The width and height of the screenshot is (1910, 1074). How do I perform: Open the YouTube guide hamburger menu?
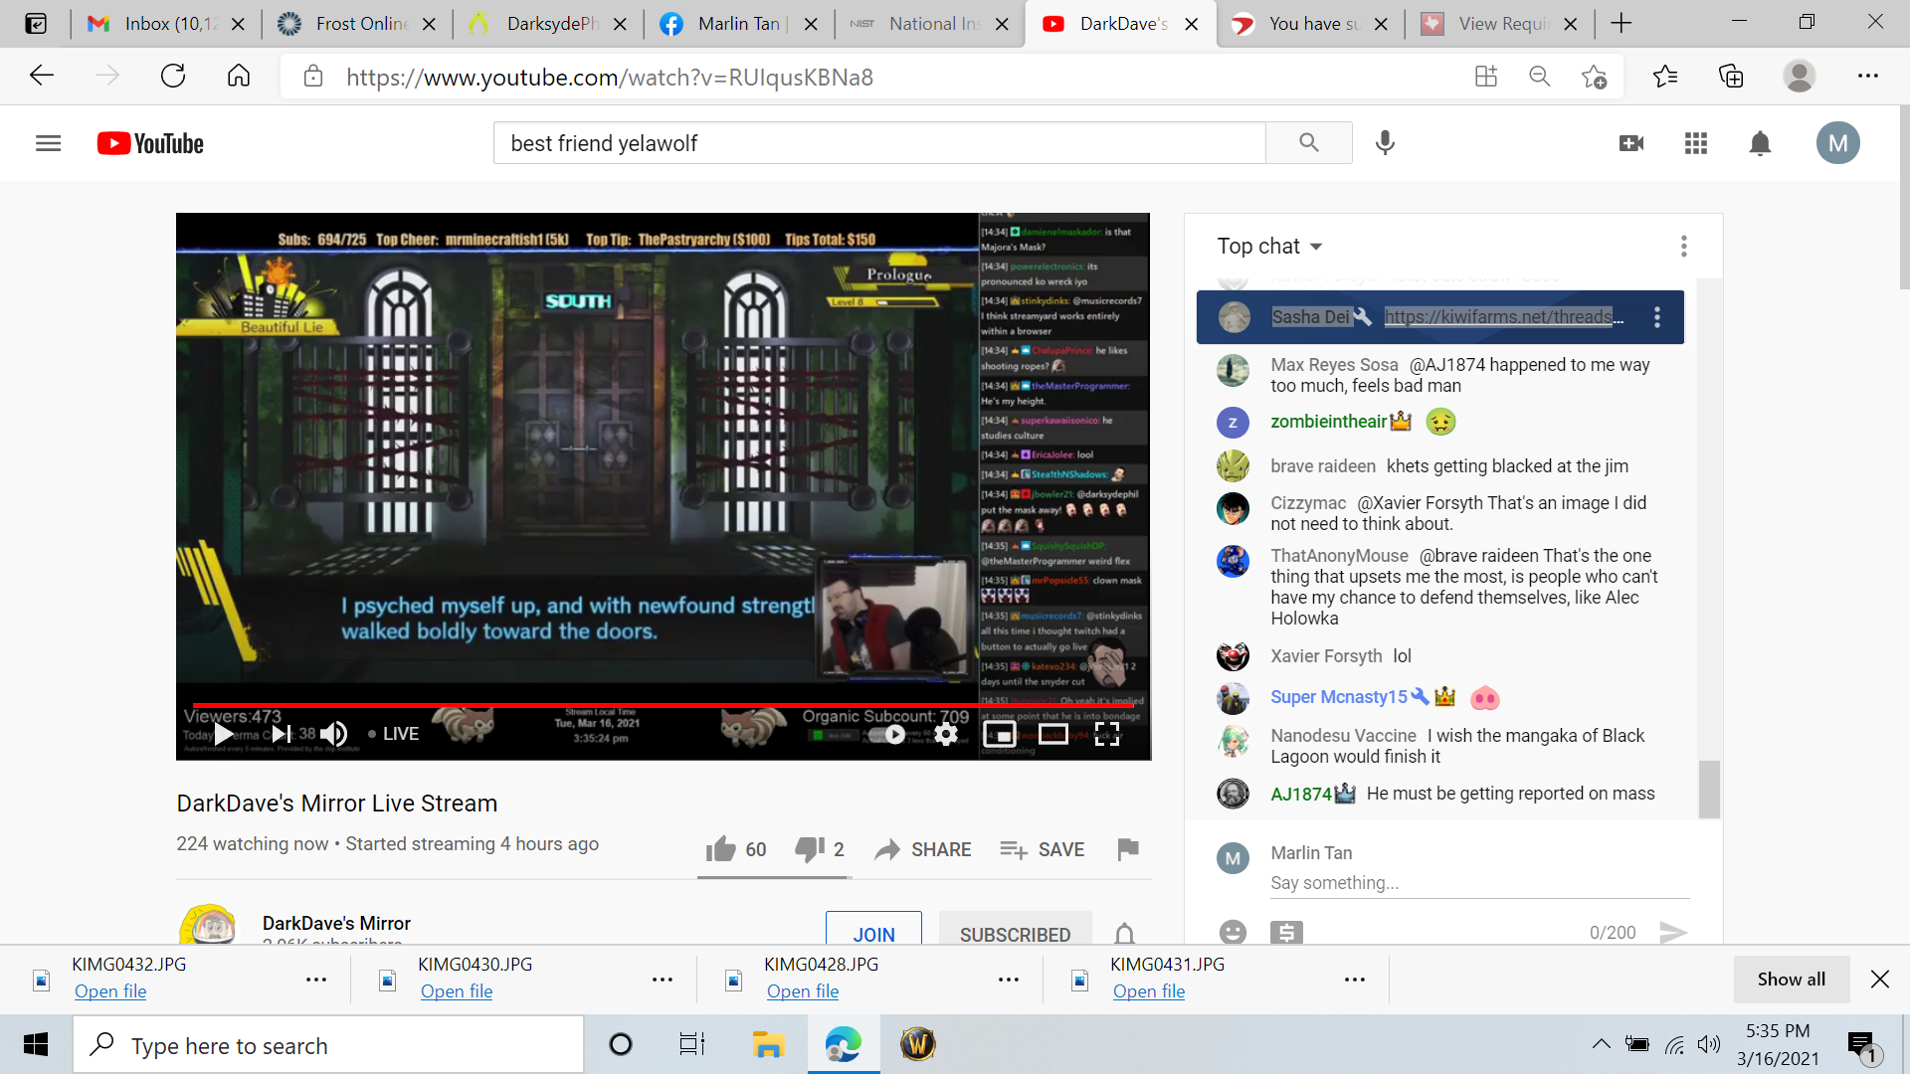[48, 143]
